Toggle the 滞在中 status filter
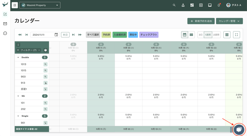Screen dimensions: 247x136 tap(133, 35)
